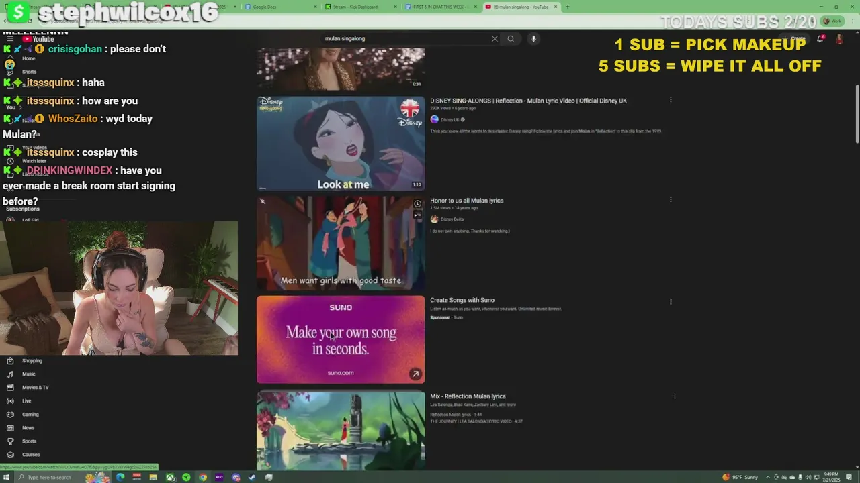Switch to Stream - Kick Dashboard tab

click(x=360, y=7)
